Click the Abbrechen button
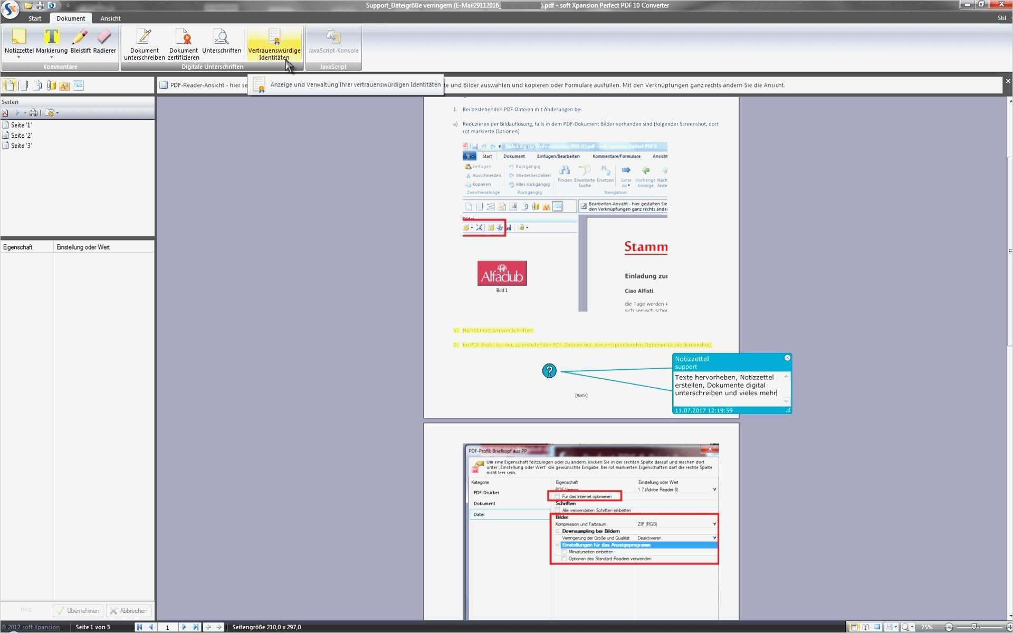The height and width of the screenshot is (633, 1013). click(x=129, y=611)
